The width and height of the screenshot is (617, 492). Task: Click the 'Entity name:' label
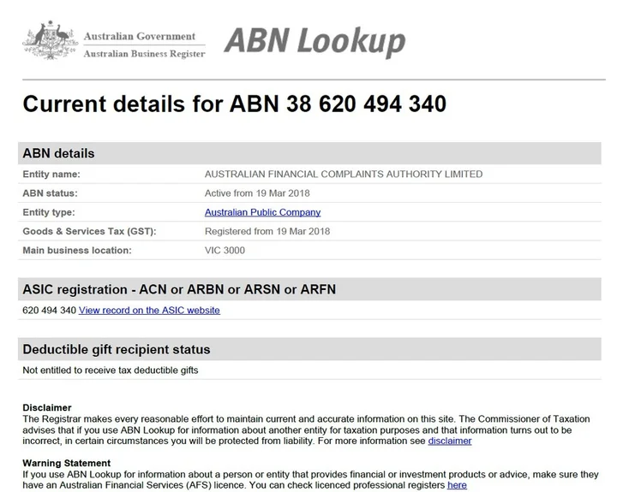point(51,174)
